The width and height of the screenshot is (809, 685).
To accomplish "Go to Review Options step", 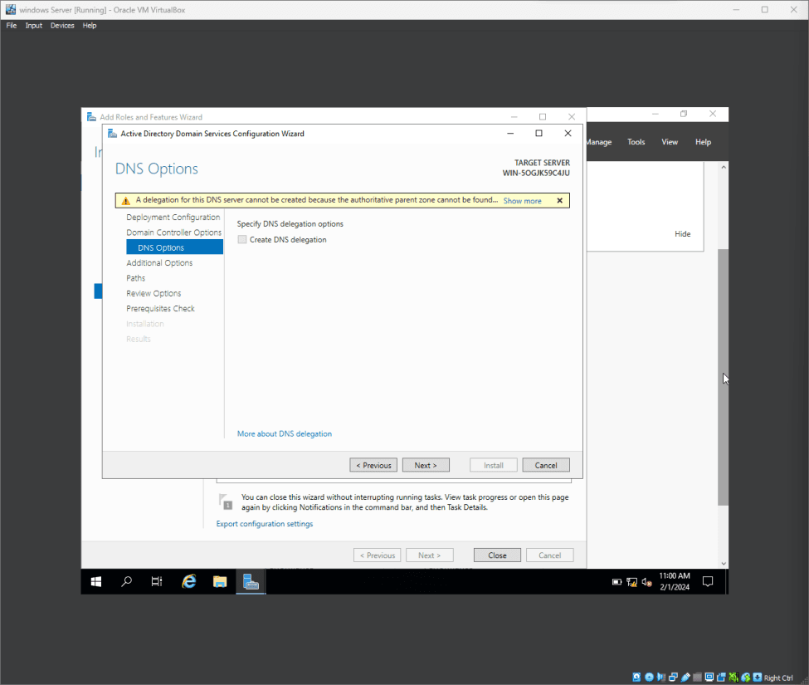I will (x=154, y=293).
